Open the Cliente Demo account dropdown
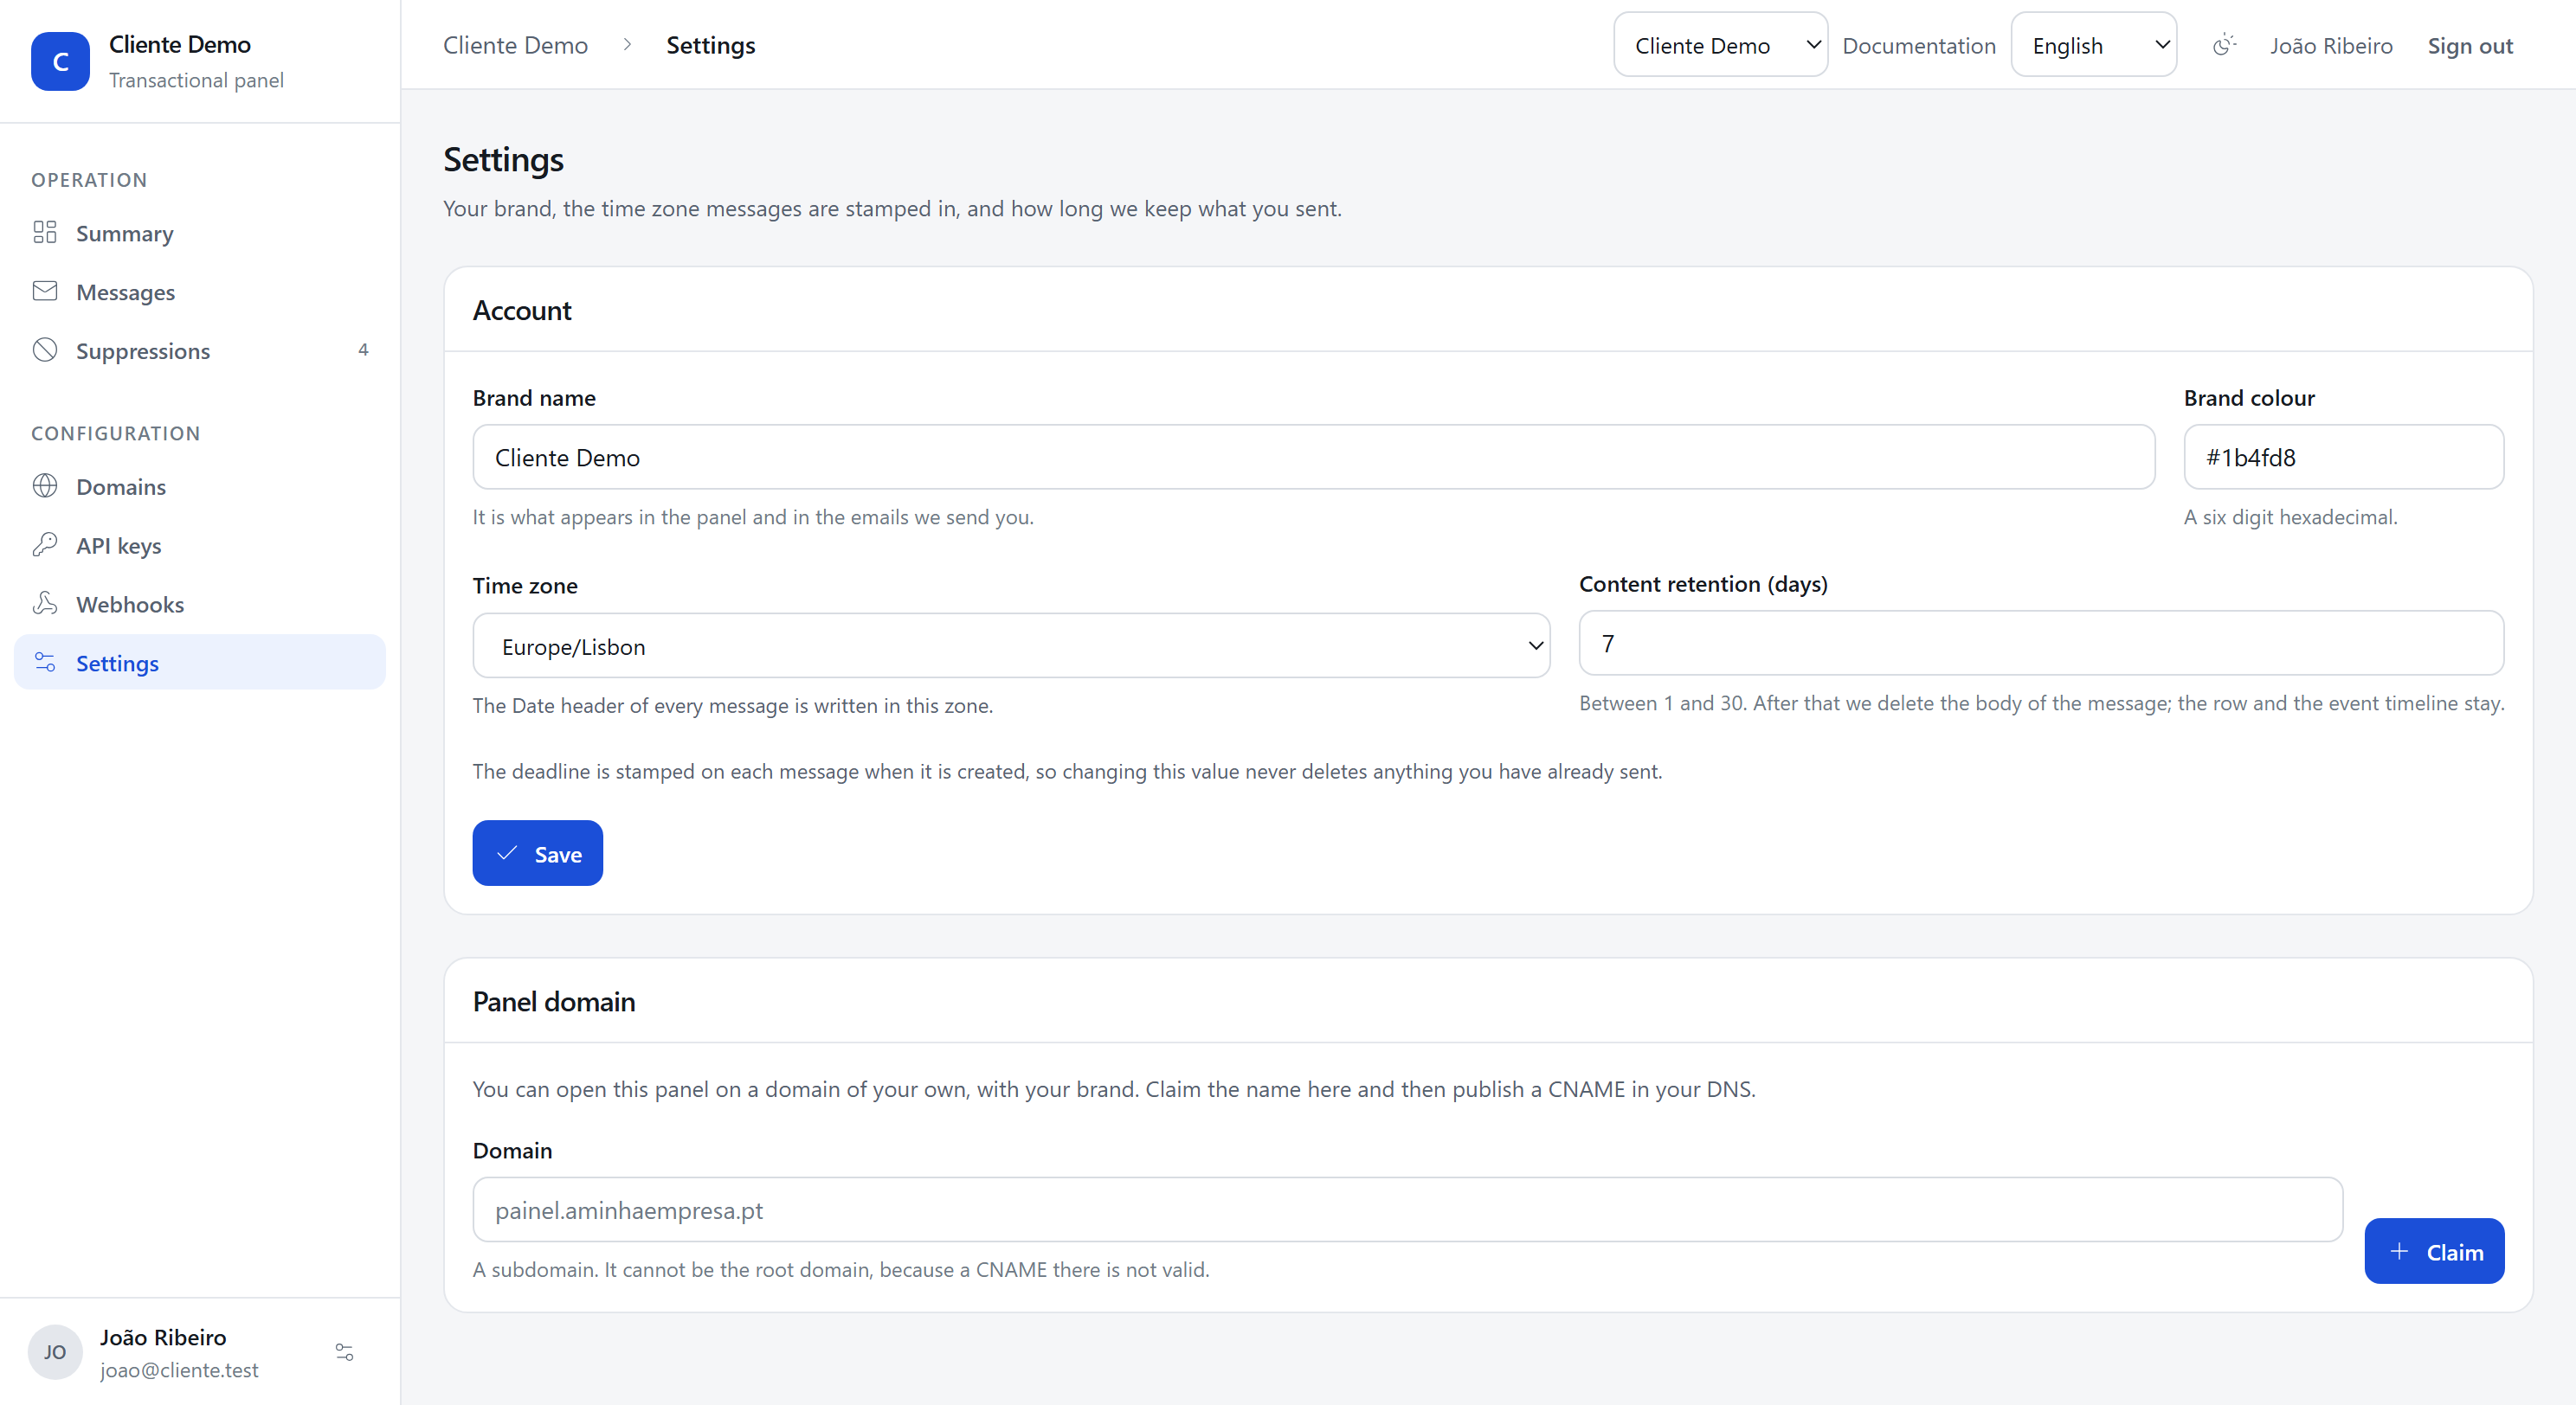 pos(1720,45)
